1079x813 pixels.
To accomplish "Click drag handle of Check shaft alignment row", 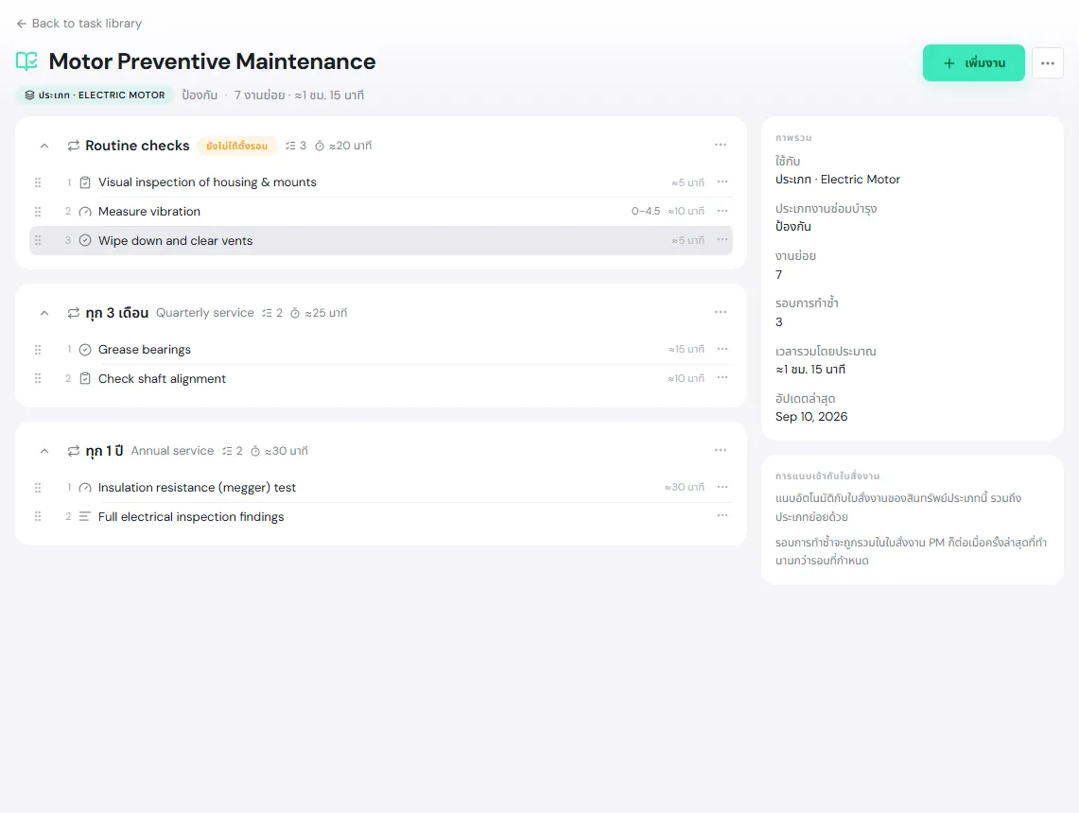I will pos(38,378).
